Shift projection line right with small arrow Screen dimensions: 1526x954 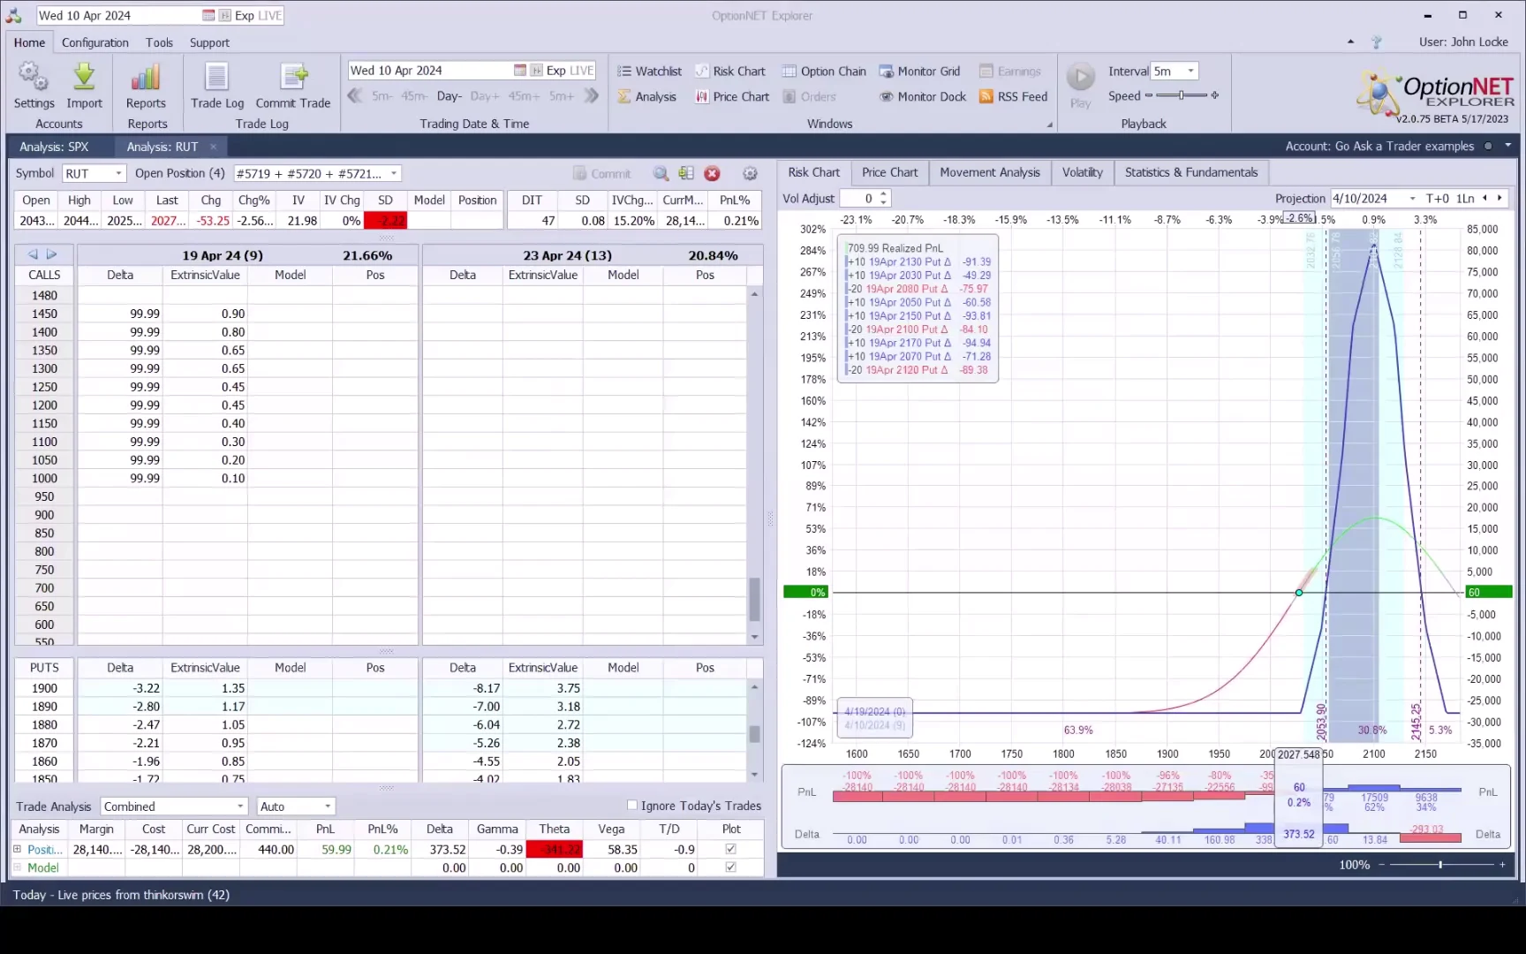1500,198
